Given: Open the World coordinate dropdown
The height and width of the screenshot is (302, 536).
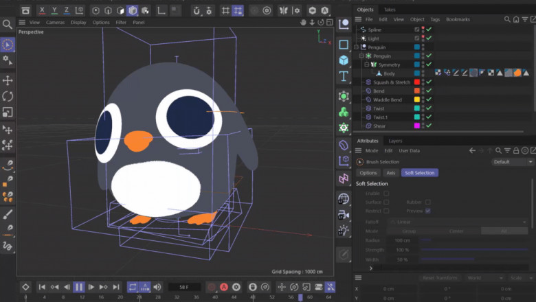Looking at the screenshot, I should point(484,278).
